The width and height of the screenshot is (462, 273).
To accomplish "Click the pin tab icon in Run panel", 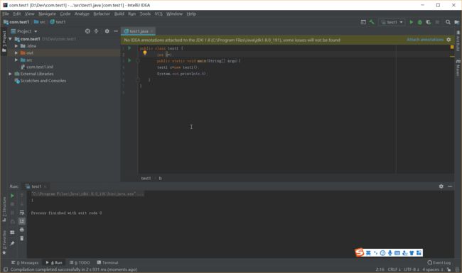I will (12, 243).
